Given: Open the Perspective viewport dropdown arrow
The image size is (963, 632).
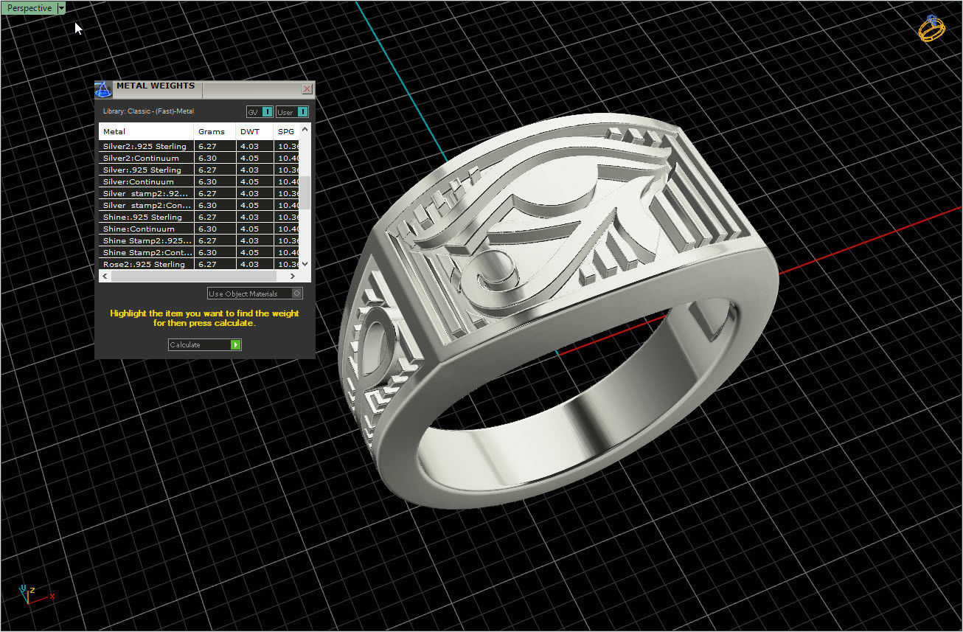Looking at the screenshot, I should click(61, 8).
